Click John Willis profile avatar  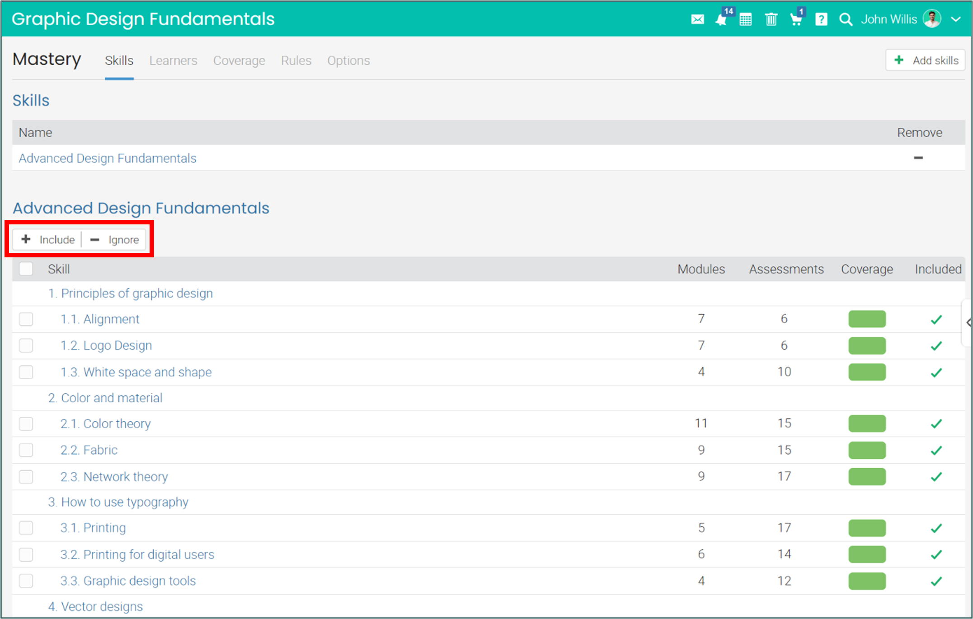[x=931, y=19]
